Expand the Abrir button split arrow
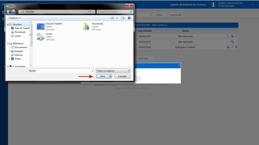Image resolution: width=259 pixels, height=145 pixels. 111,76
